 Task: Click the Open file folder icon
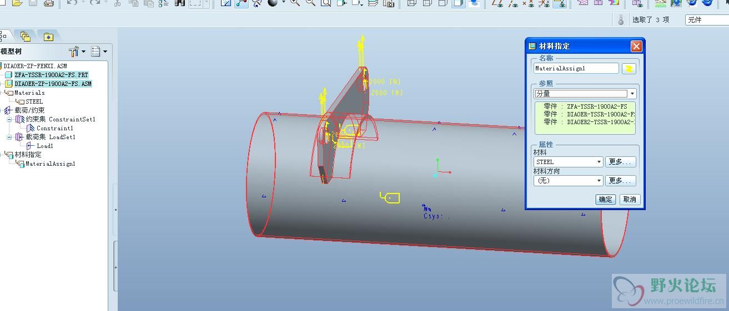click(17, 3)
